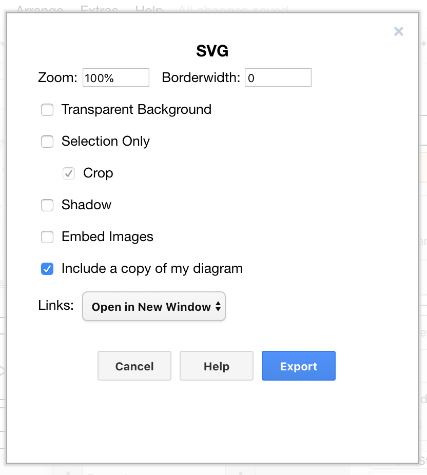The image size is (427, 475).
Task: Click inside the Zoom percentage field
Action: (115, 77)
